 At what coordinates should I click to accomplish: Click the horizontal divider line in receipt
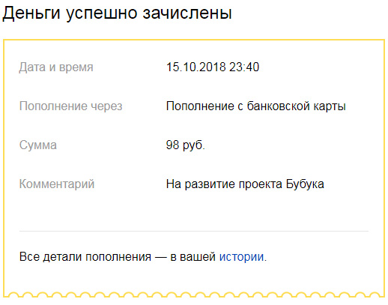194,231
